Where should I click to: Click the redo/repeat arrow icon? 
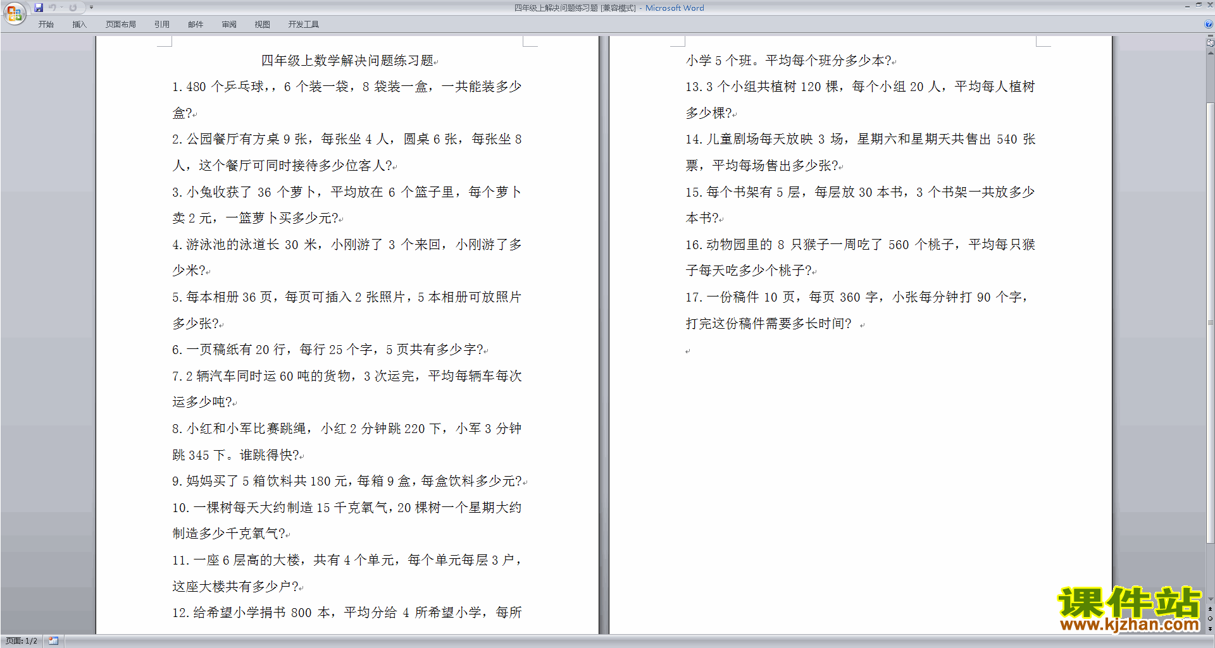73,8
